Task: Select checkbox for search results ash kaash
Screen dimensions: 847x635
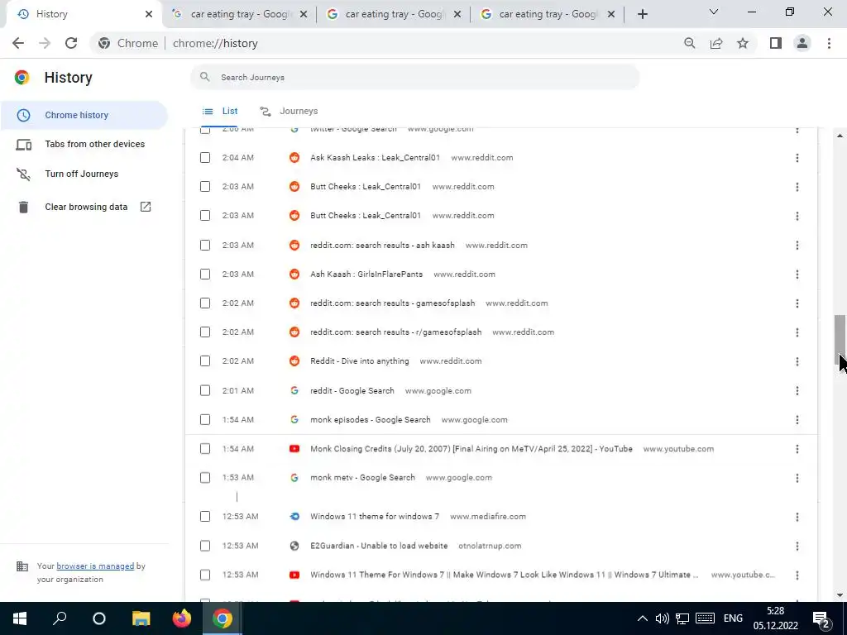Action: (205, 245)
